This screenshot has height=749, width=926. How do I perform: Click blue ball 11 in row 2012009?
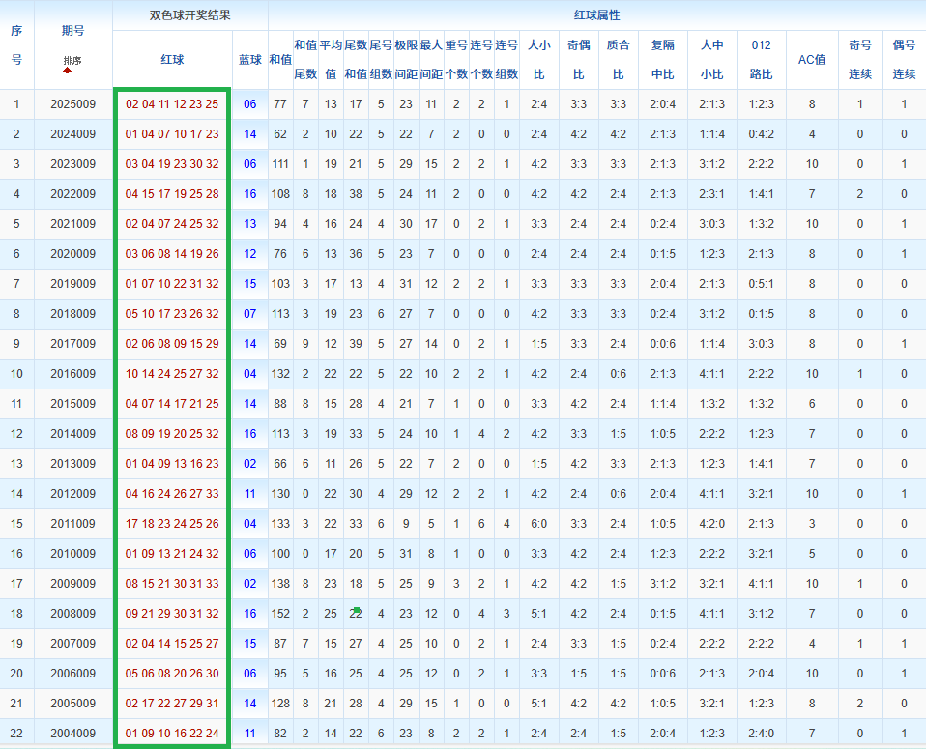pyautogui.click(x=249, y=494)
